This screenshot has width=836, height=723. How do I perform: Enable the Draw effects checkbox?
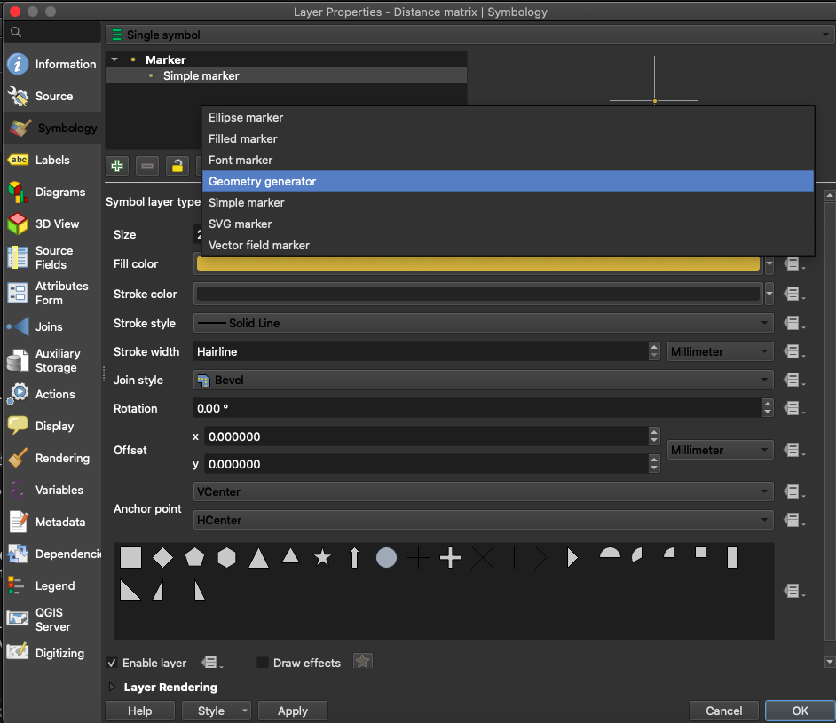(x=263, y=663)
